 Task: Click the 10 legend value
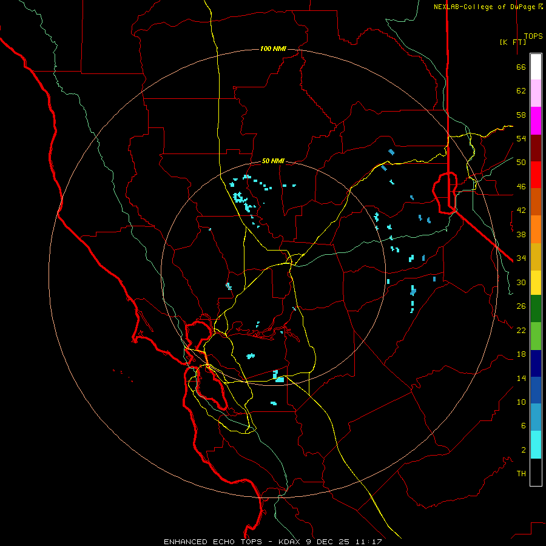521,402
